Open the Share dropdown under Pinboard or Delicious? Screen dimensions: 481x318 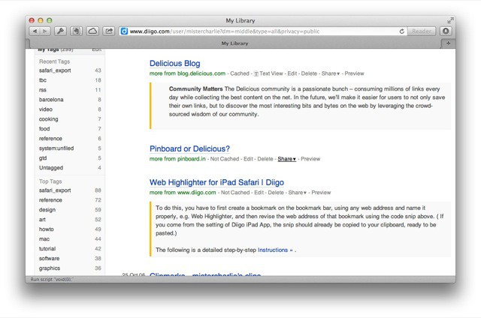click(286, 159)
